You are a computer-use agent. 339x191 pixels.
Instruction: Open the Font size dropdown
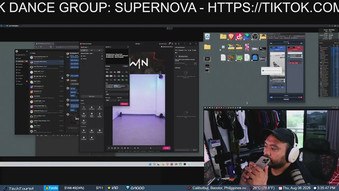point(123,100)
